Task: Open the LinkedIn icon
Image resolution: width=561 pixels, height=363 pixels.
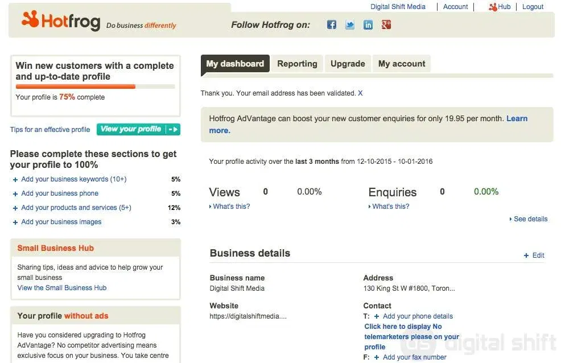Action: click(368, 25)
